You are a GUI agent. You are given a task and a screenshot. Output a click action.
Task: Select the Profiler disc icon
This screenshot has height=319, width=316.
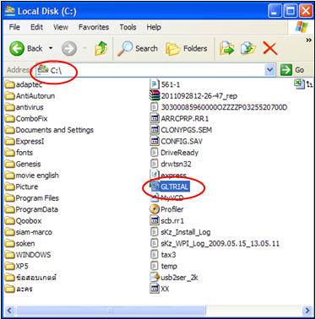[155, 209]
